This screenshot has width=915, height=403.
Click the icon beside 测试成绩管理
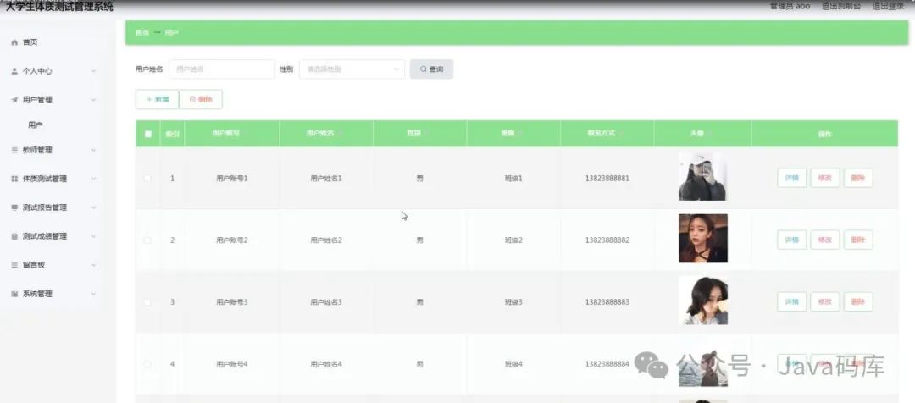[x=14, y=236]
